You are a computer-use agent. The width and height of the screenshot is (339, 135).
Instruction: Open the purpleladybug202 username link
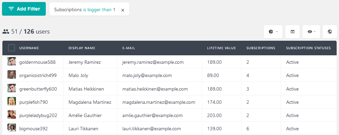[x=38, y=116]
